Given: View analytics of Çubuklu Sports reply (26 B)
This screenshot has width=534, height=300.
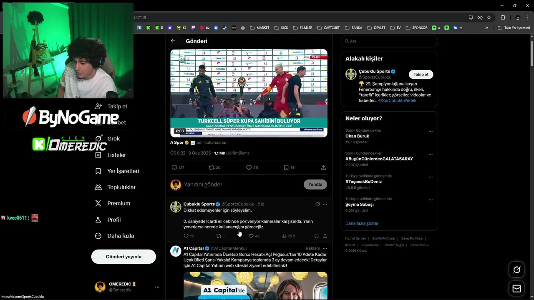Looking at the screenshot, I should click(288, 236).
